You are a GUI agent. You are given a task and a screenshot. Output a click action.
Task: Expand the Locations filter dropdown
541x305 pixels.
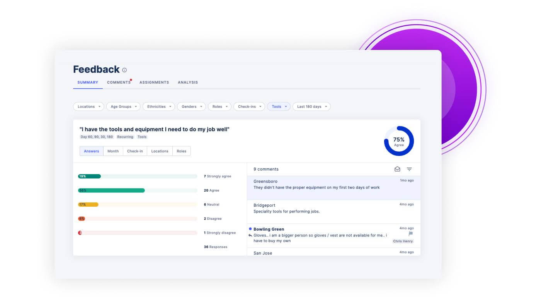click(x=88, y=106)
